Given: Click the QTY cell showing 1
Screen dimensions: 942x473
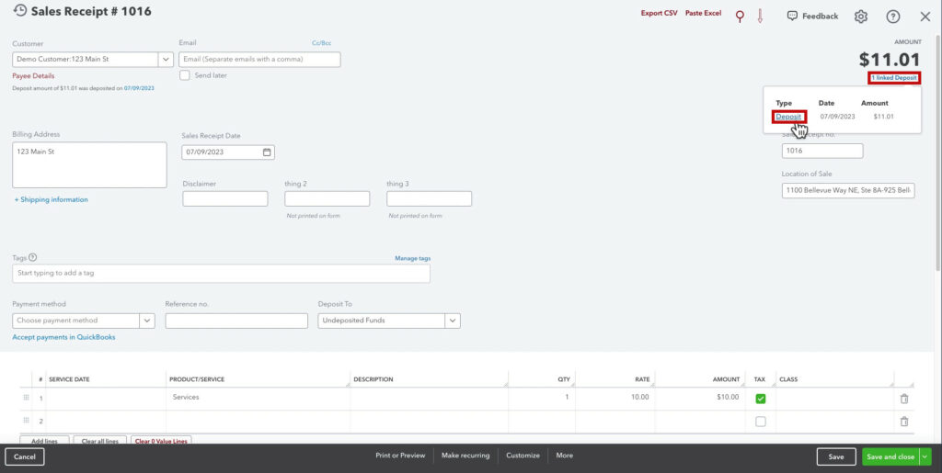Looking at the screenshot, I should 541,398.
